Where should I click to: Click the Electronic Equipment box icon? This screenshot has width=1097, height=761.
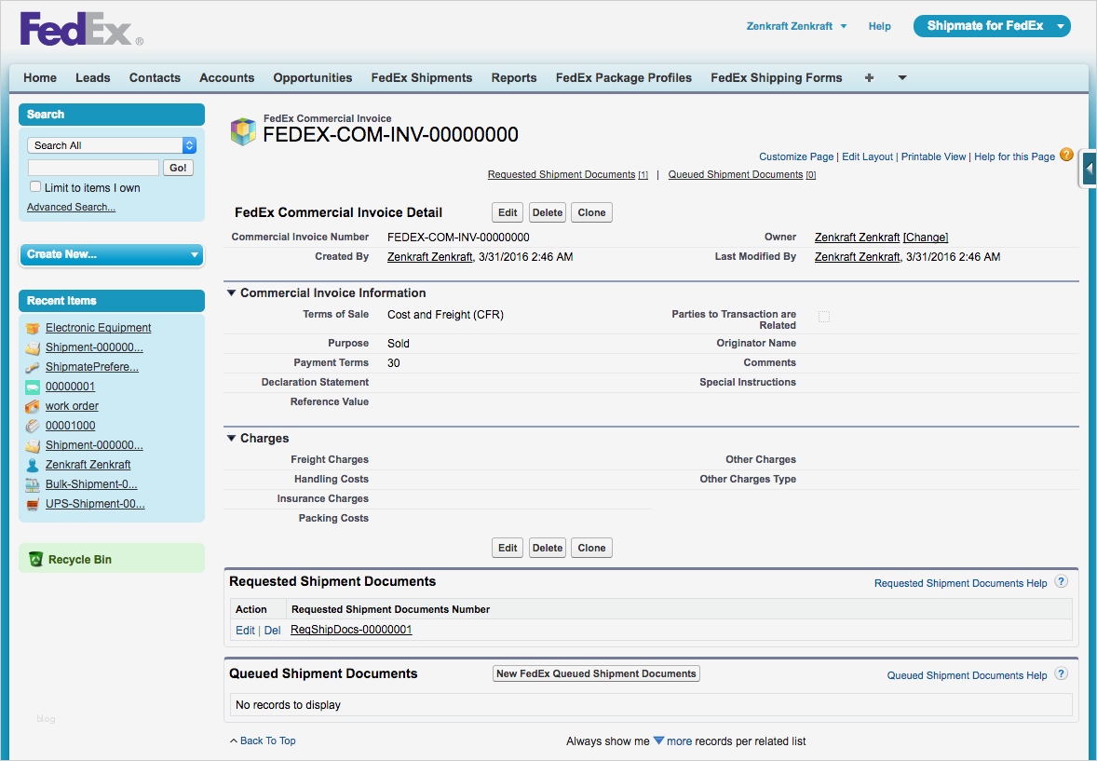pos(33,328)
